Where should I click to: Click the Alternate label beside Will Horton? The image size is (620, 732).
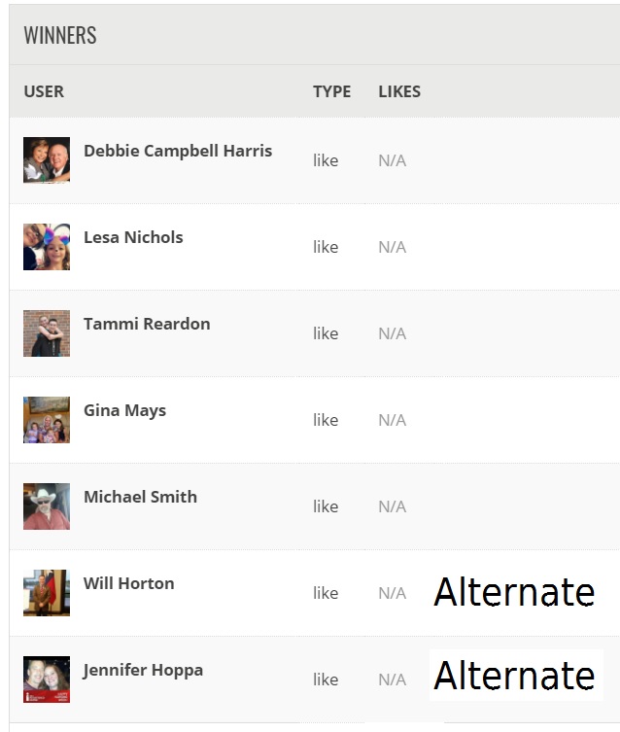click(515, 592)
